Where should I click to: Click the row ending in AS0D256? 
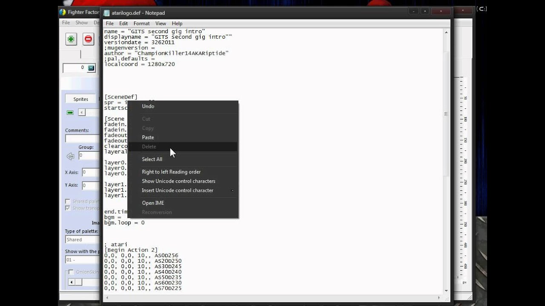pyautogui.click(x=141, y=255)
